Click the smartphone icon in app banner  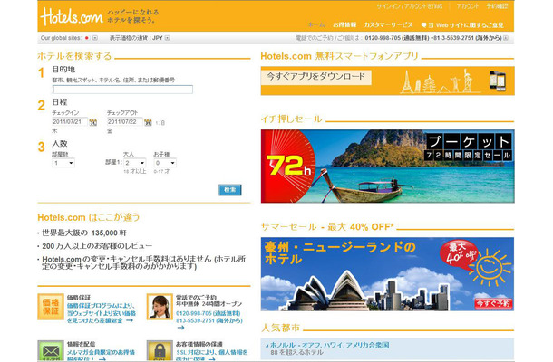(x=498, y=81)
